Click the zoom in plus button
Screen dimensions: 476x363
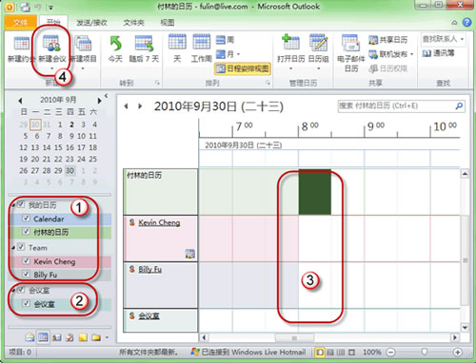[457, 352]
